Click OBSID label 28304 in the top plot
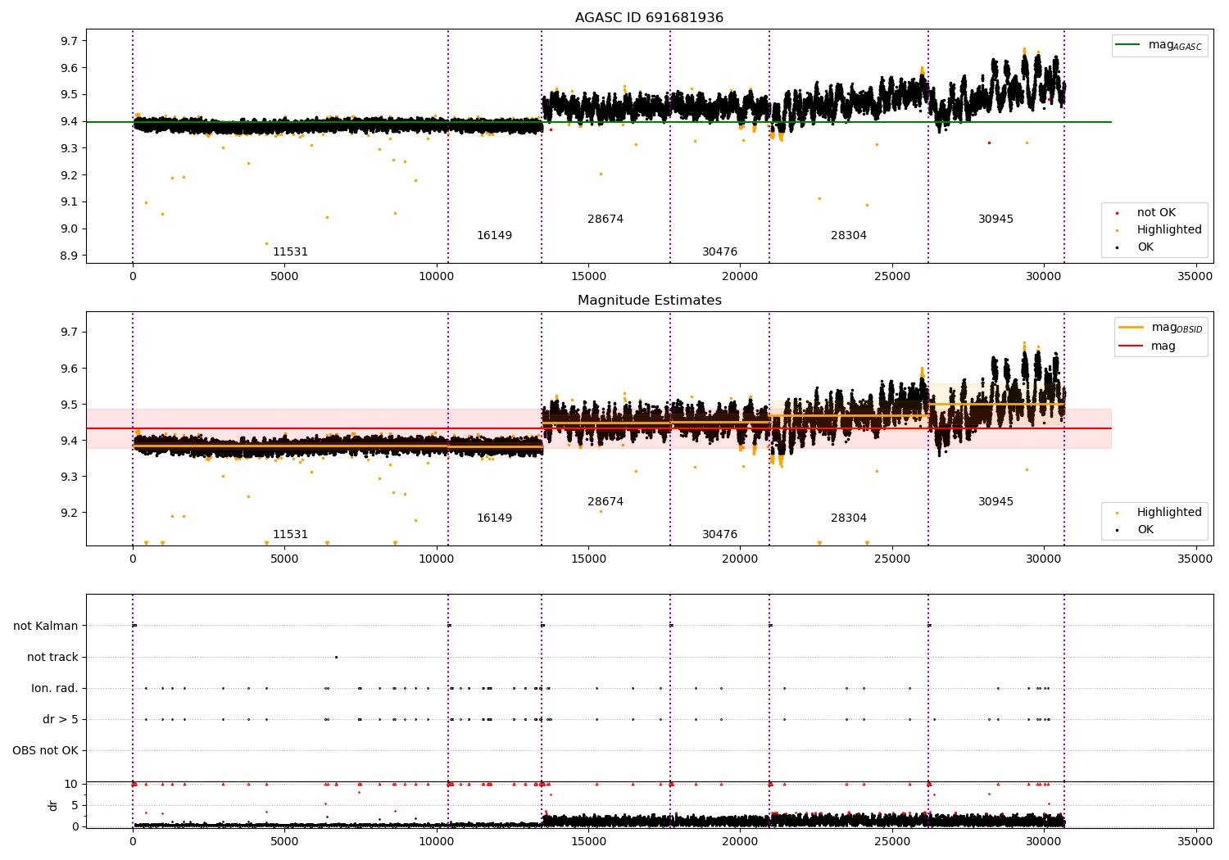This screenshot has width=1229, height=860. (849, 236)
